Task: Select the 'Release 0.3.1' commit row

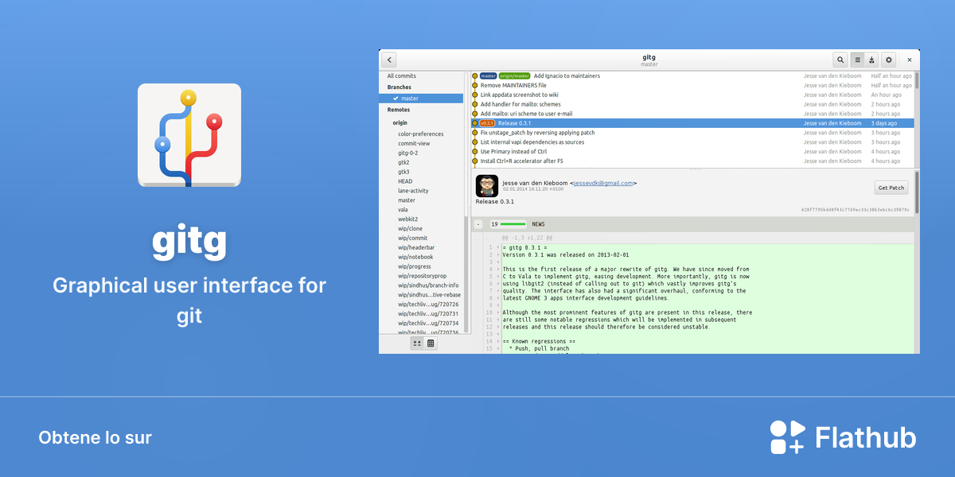Action: (x=692, y=123)
